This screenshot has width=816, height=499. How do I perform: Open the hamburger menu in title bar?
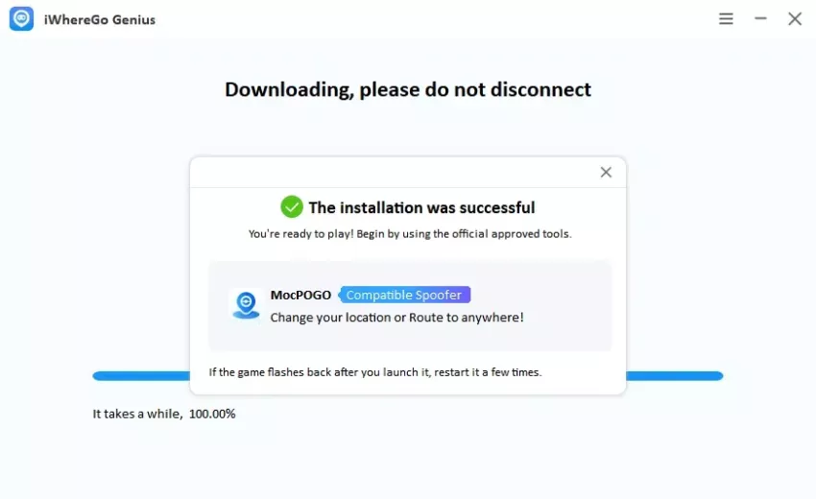[x=726, y=19]
